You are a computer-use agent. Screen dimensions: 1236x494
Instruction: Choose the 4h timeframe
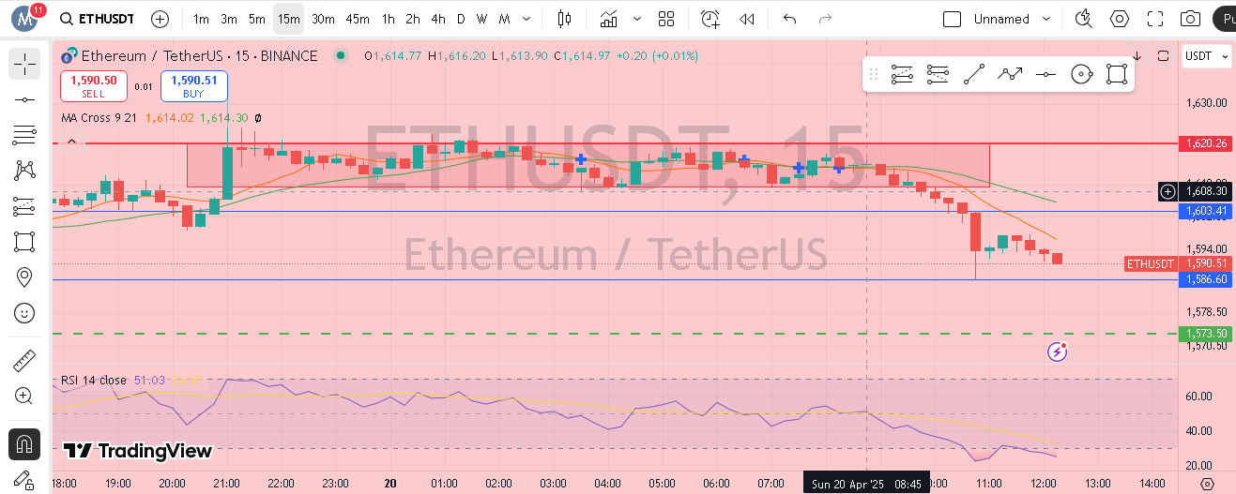pos(438,19)
